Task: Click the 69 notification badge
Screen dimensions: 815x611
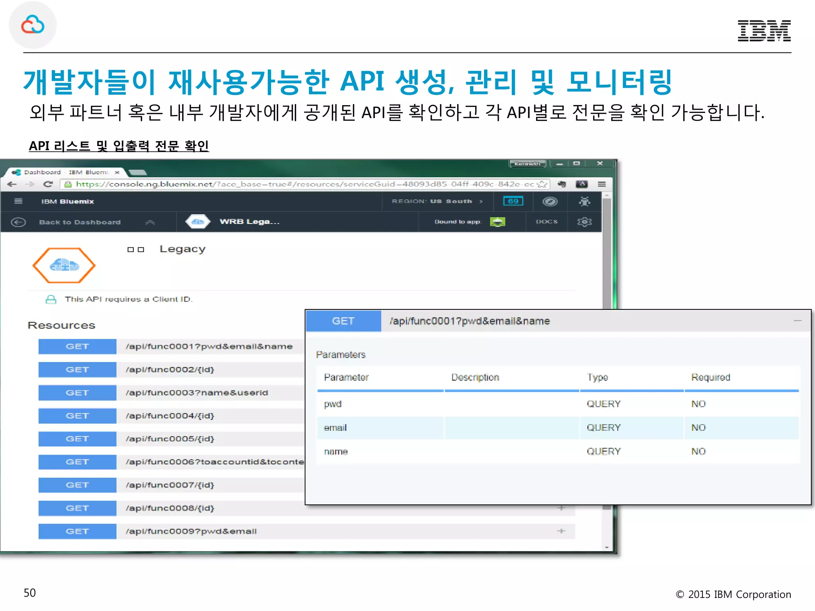Action: 513,201
